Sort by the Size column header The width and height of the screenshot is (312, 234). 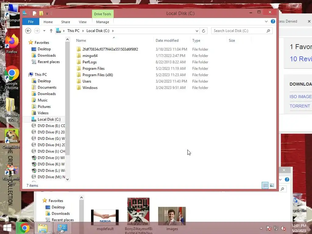[232, 41]
